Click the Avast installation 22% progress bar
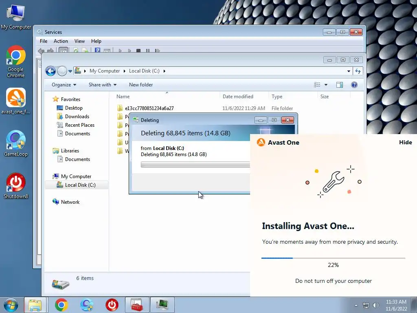The height and width of the screenshot is (313, 417). point(333,258)
